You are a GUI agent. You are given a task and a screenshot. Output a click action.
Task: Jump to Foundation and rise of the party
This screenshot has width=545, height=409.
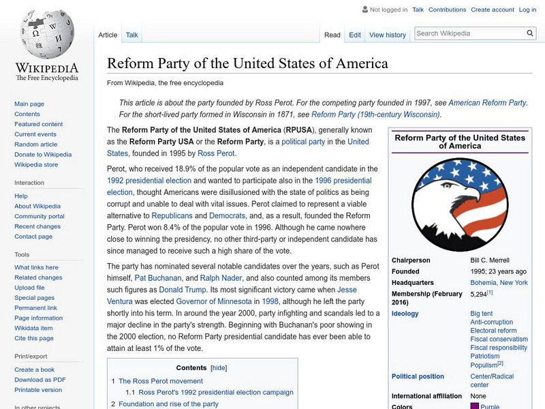click(168, 404)
